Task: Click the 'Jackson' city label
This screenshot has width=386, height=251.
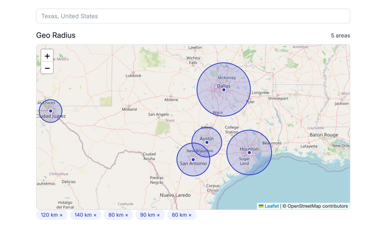Action: [x=342, y=104]
